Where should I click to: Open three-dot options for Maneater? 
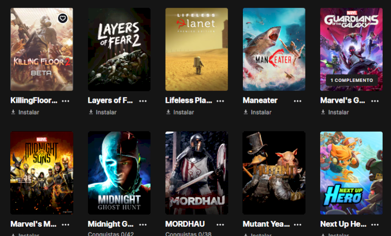pyautogui.click(x=298, y=101)
